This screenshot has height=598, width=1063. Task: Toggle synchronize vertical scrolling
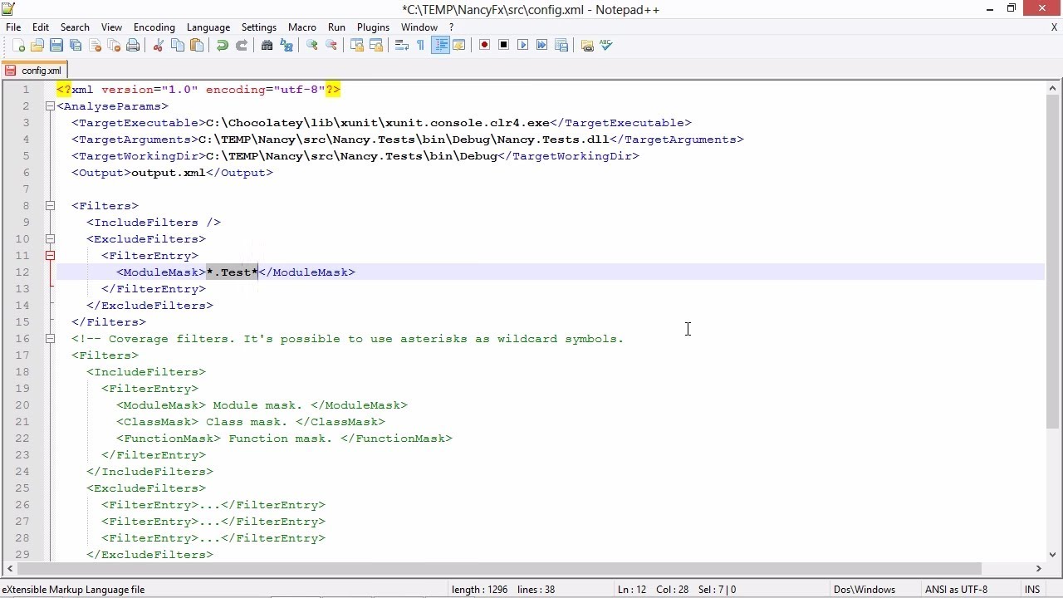(x=357, y=46)
